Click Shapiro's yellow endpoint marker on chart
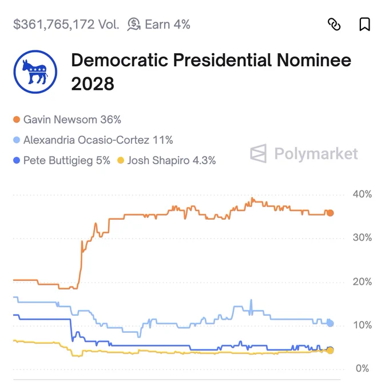The height and width of the screenshot is (389, 389). pos(330,351)
